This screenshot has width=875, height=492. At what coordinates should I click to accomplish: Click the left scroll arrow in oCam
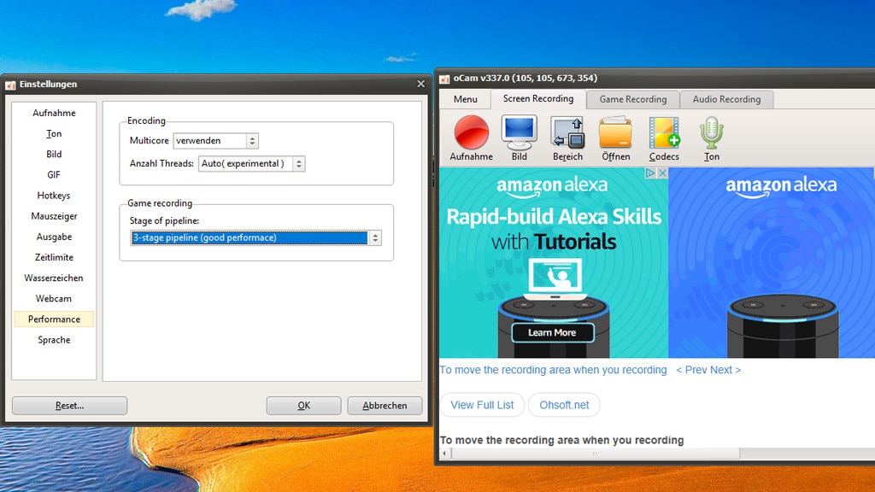pyautogui.click(x=444, y=454)
